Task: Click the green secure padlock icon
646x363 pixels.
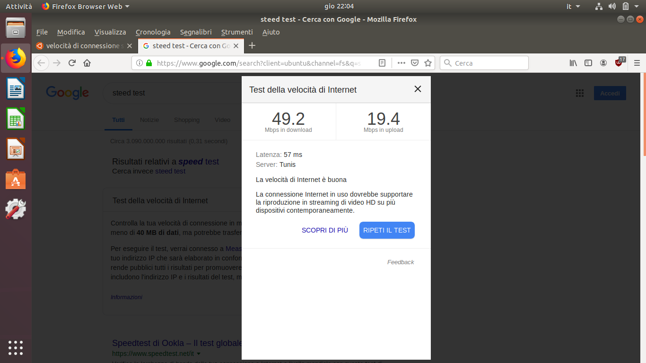Action: tap(149, 63)
